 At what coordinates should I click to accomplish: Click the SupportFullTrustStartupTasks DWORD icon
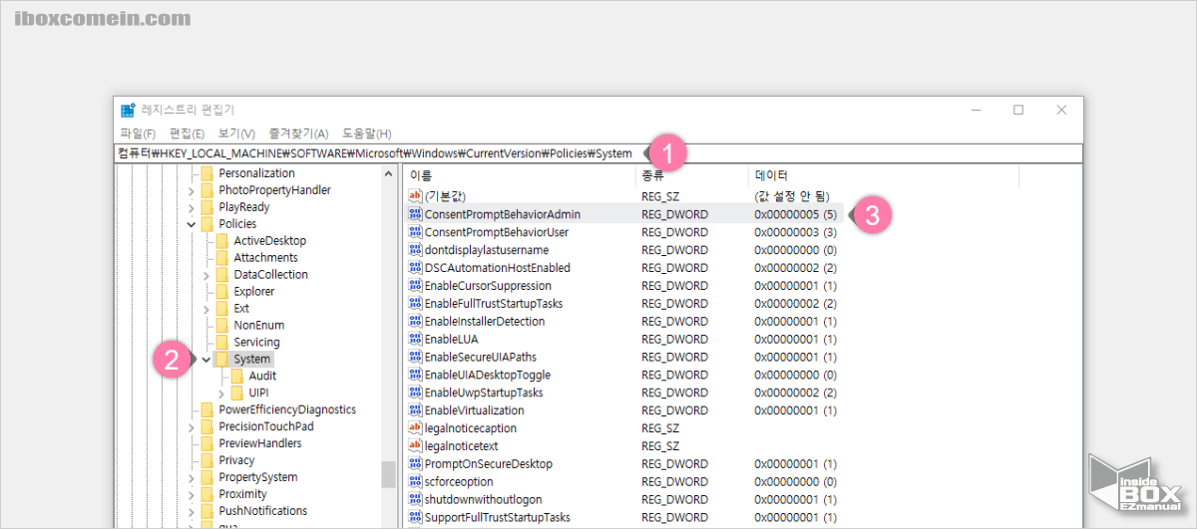[416, 517]
